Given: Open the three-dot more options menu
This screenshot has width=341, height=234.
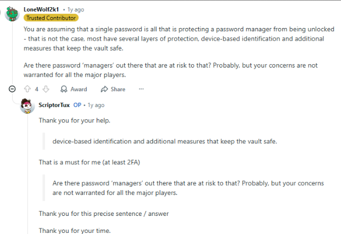Looking at the screenshot, I should 141,89.
